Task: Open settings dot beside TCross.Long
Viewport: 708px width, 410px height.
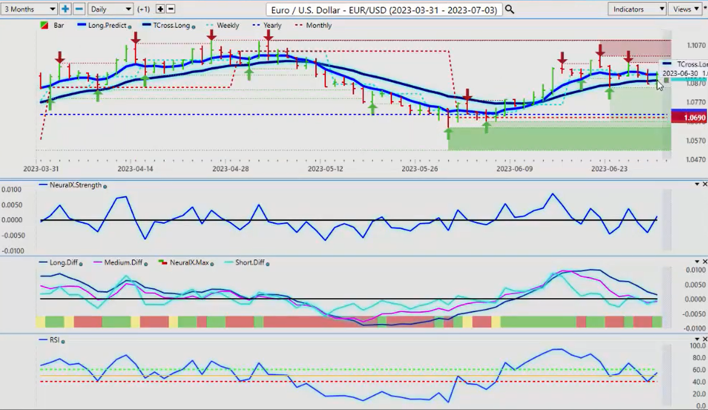Action: click(x=193, y=27)
